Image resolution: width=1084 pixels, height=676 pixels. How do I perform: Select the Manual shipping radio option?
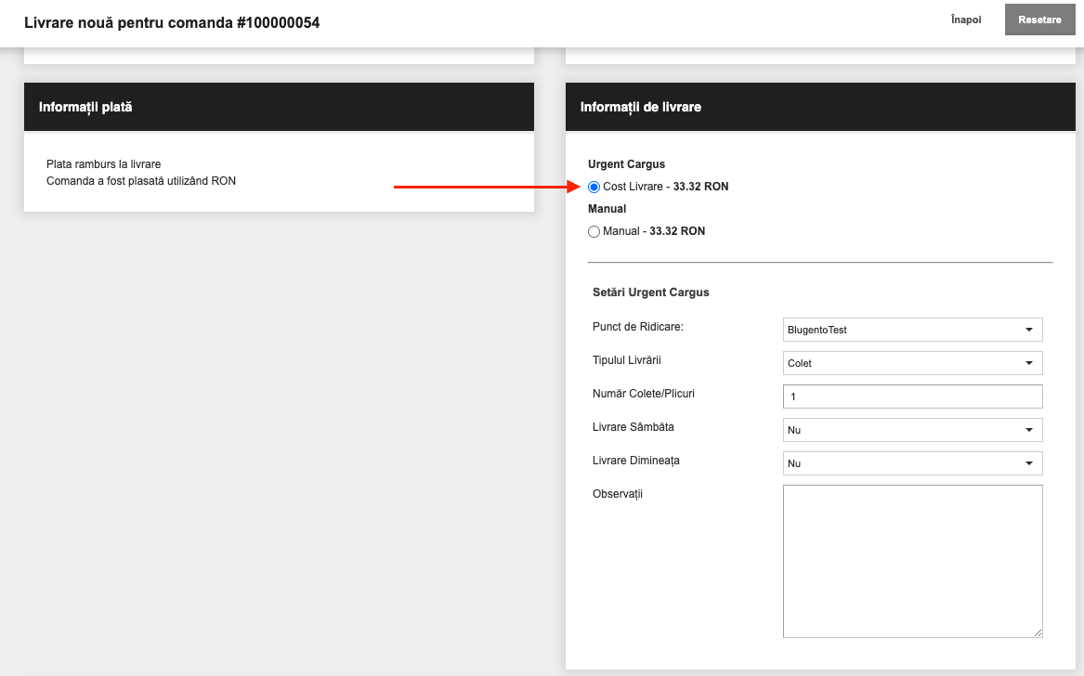coord(594,231)
